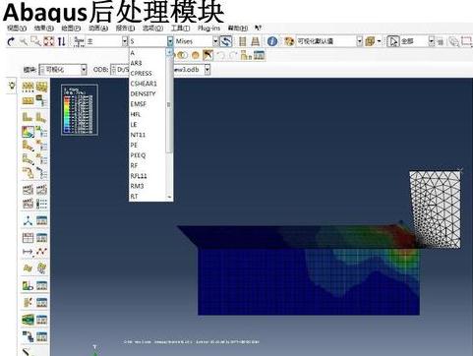
Task: Click the red dashed rectangle selection icon
Action: click(466, 41)
